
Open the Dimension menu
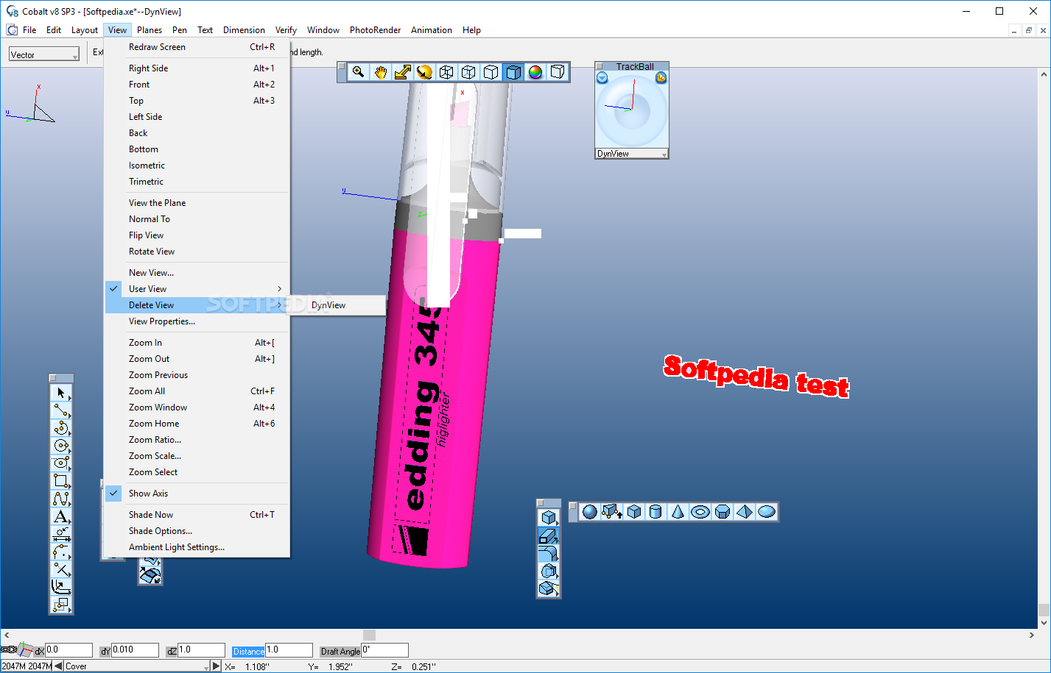(244, 30)
